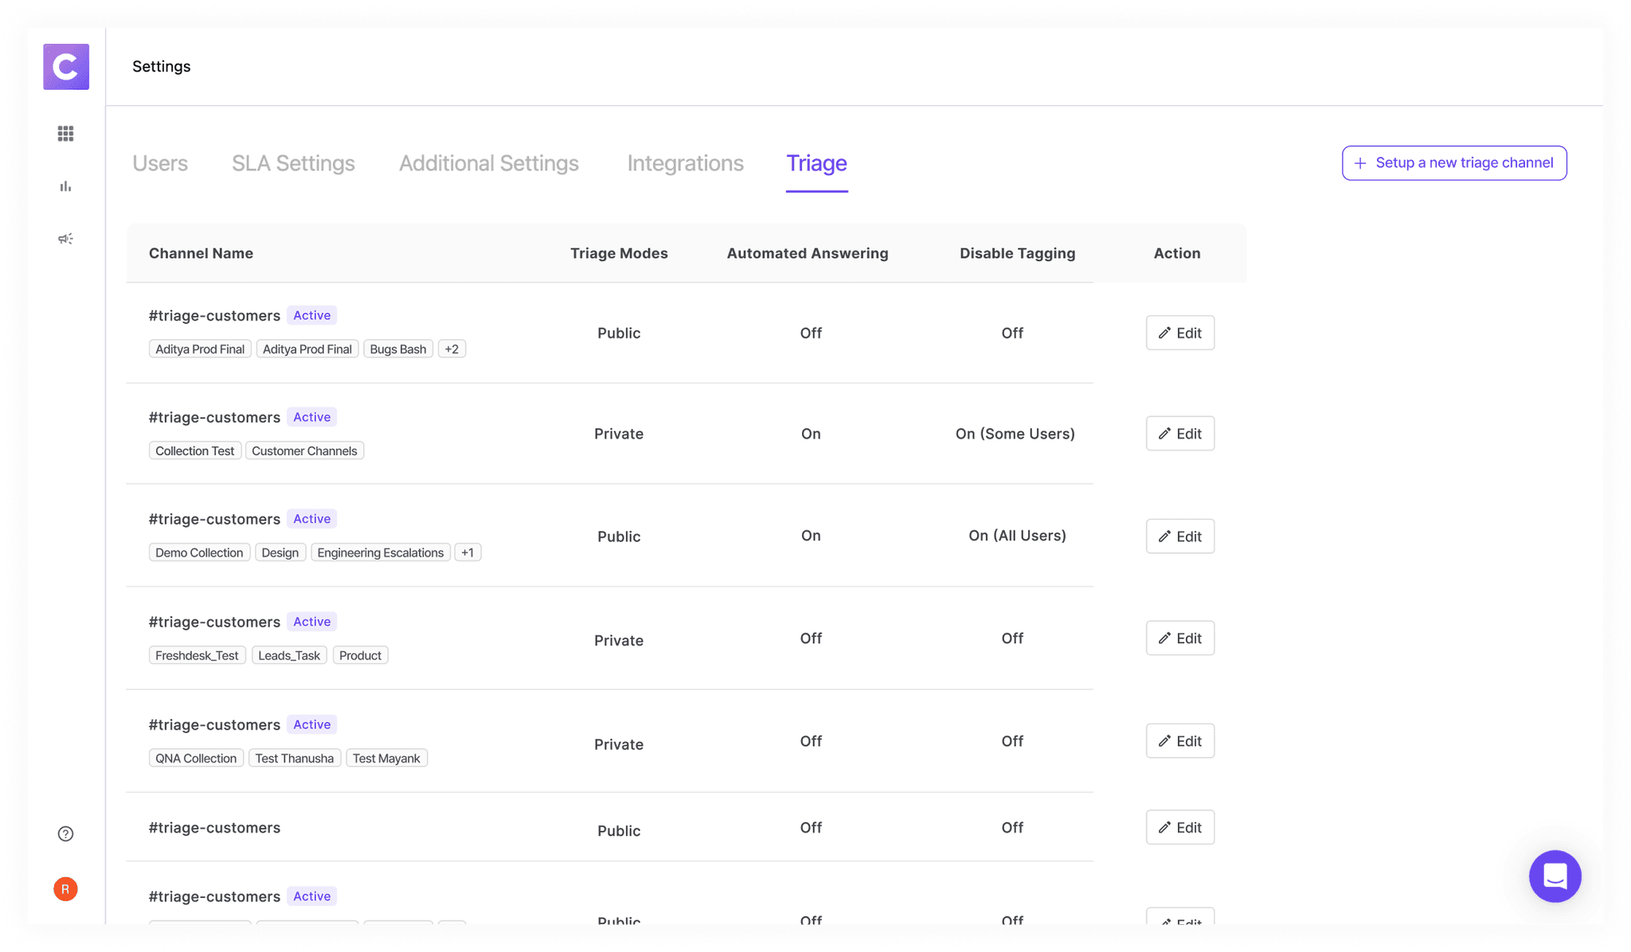The width and height of the screenshot is (1631, 952).
Task: Open the chat support widget bubble
Action: [x=1555, y=876]
